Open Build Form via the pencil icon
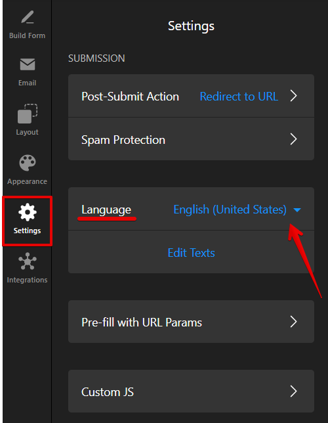Viewport: 328px width, 423px height. point(27,17)
